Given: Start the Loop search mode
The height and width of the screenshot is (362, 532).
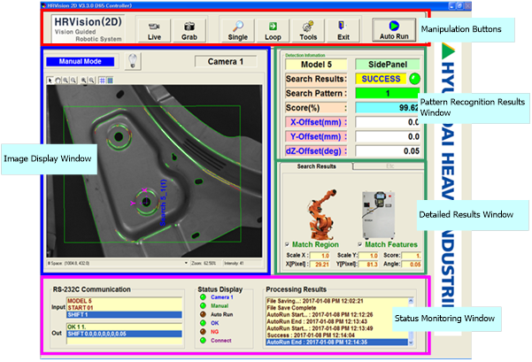Looking at the screenshot, I should pyautogui.click(x=273, y=30).
